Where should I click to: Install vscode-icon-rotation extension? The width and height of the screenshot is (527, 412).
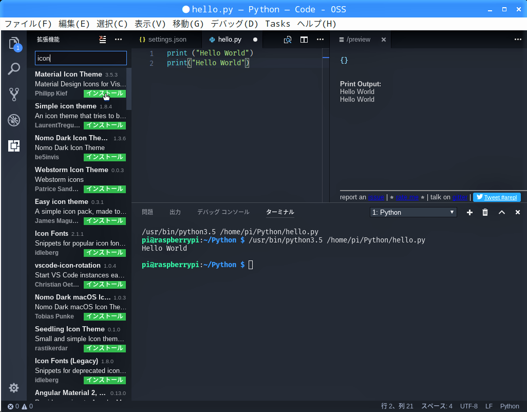(105, 285)
